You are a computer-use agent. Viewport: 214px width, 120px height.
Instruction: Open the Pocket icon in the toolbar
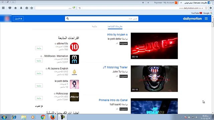click(x=10, y=8)
